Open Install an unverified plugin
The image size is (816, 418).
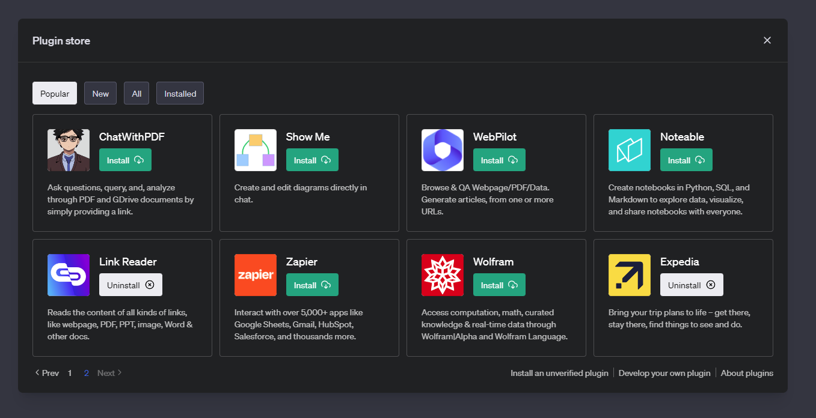(559, 373)
